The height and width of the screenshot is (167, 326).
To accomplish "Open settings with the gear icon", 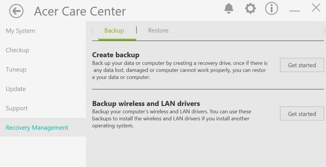I will point(250,8).
